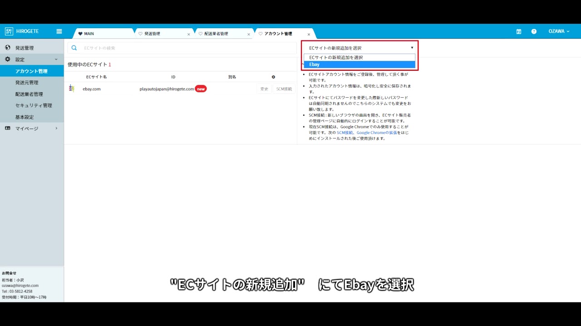Close the アカウント管理 tab
The image size is (581, 326).
coord(309,34)
